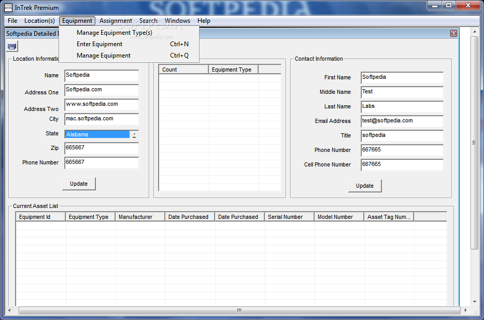Screen dimensions: 484x320
Task: Click Update under Contact Information
Action: (x=365, y=186)
